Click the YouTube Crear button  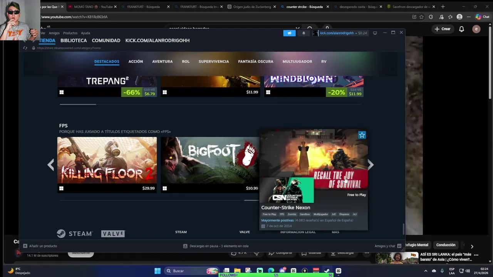(443, 29)
